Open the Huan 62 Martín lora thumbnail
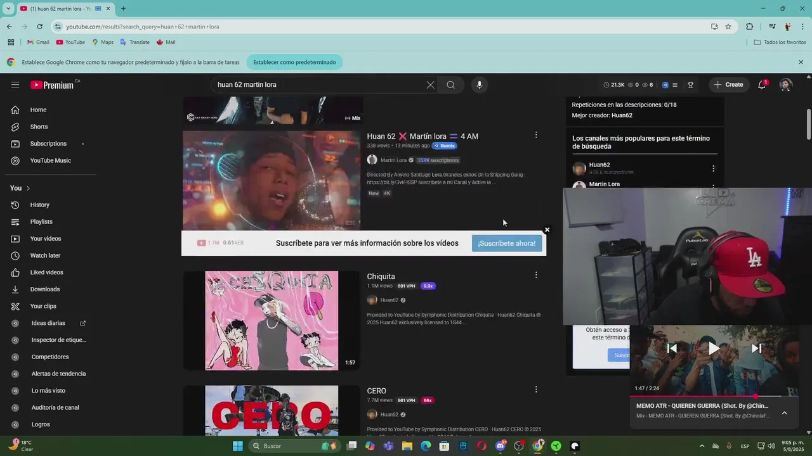 click(272, 180)
